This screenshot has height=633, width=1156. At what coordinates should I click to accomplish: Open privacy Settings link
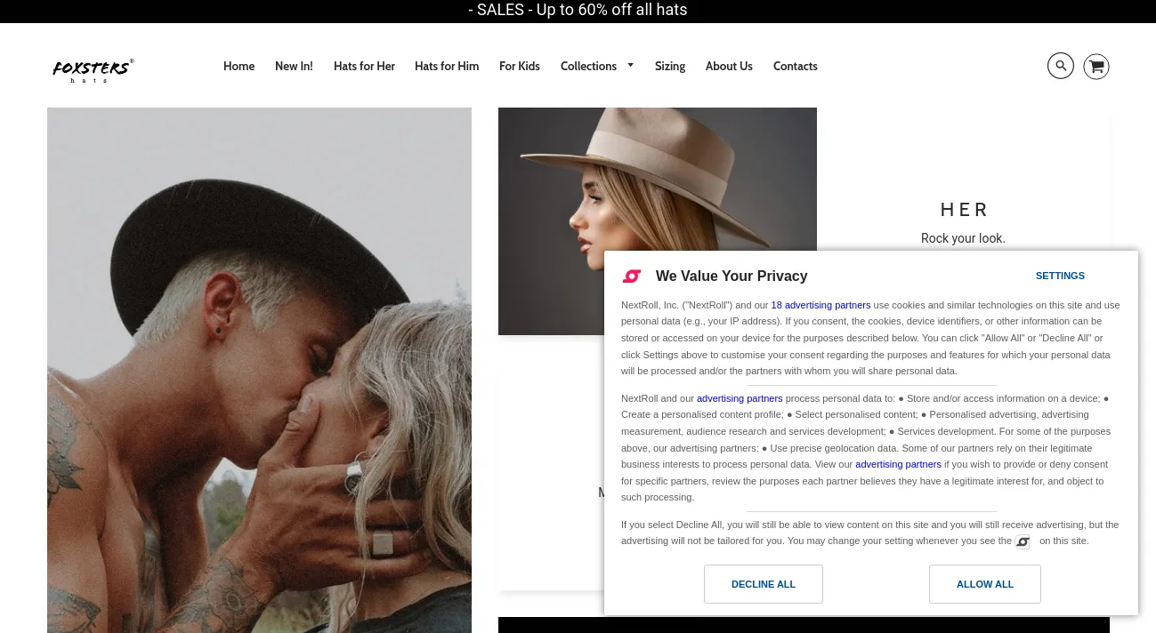point(1060,276)
